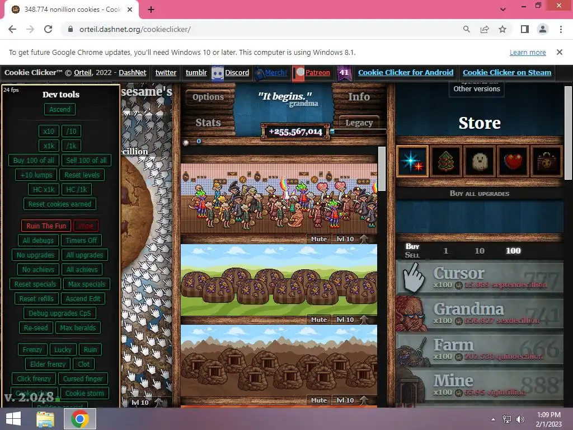The image size is (573, 430).
Task: Buy 100 Cursor buildings
Action: coord(480,278)
